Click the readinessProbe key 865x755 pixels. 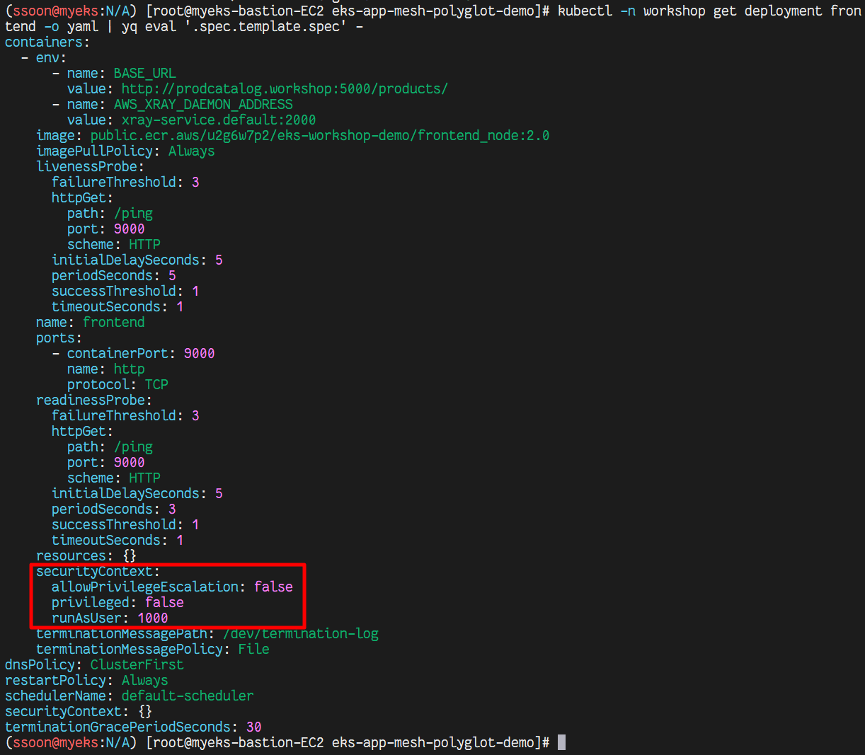tap(93, 400)
